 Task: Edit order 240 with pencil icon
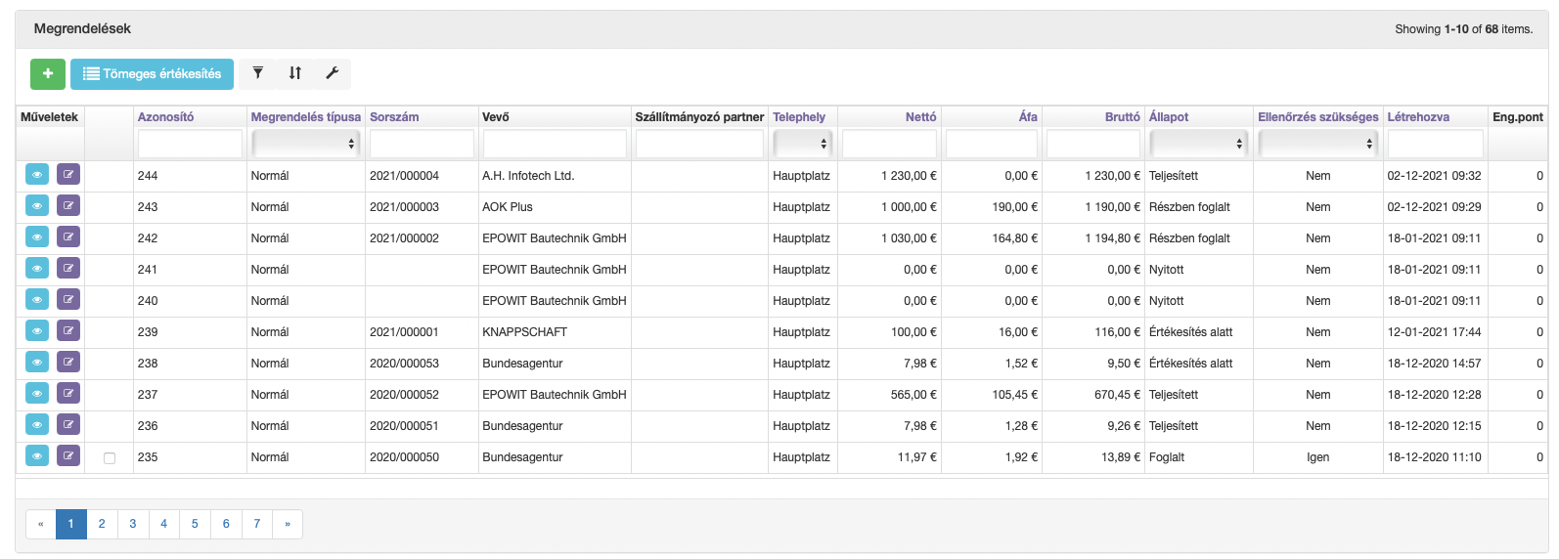(68, 300)
